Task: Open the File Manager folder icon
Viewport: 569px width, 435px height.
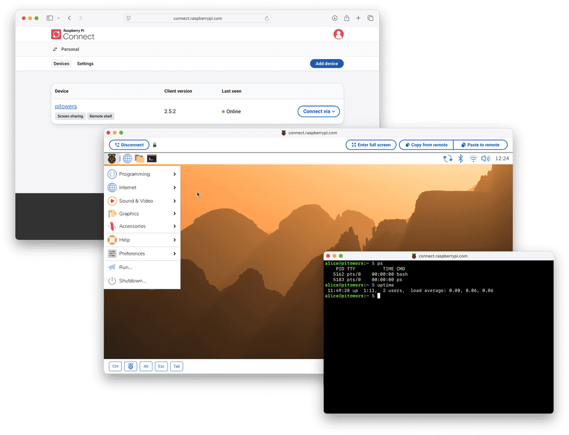Action: click(x=140, y=159)
